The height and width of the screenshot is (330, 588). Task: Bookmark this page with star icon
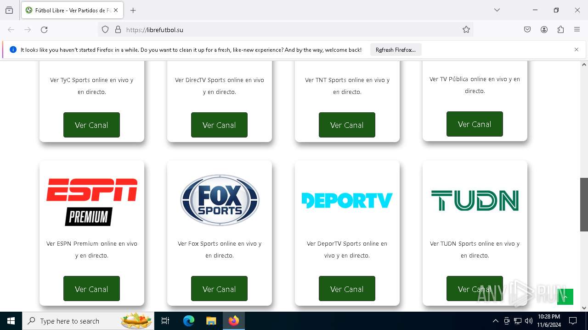(x=466, y=30)
